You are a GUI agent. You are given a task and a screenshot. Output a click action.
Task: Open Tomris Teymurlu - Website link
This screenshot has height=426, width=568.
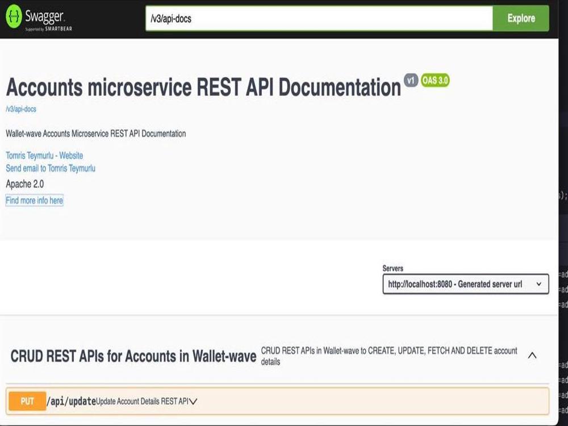tap(44, 156)
